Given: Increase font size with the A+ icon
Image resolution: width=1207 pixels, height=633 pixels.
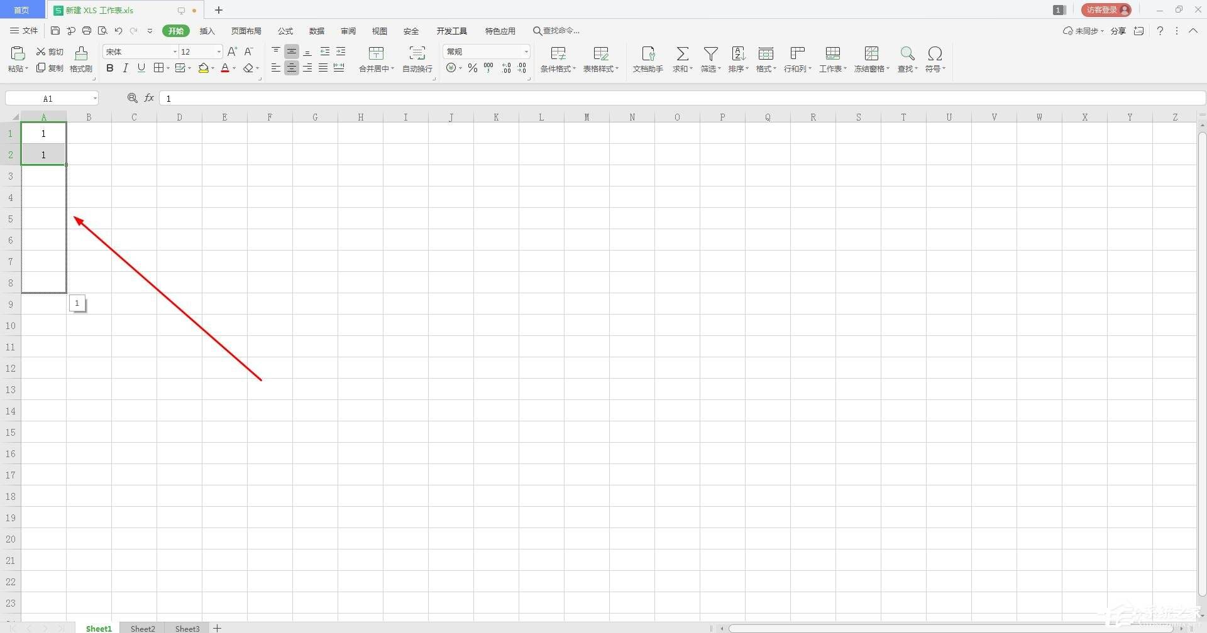Looking at the screenshot, I should pos(233,51).
